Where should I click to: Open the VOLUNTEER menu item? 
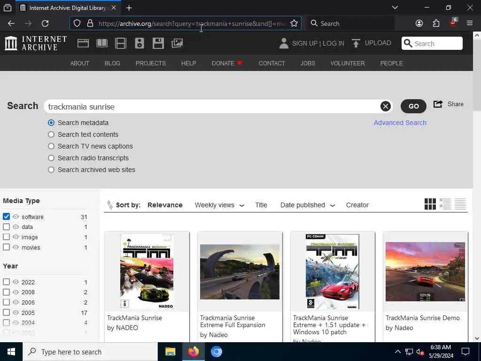point(348,63)
